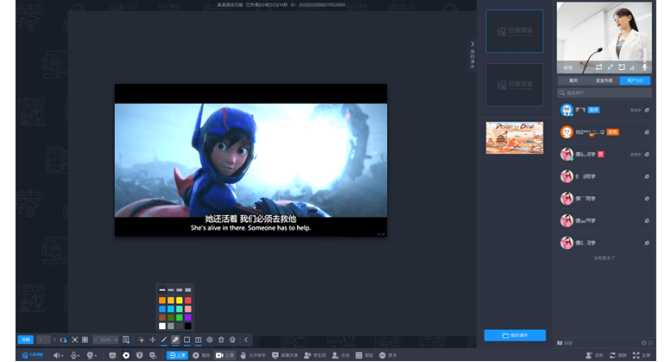Screen dimensions: 671x362
Task: Click the 测验 quiz button
Action: coord(364,355)
